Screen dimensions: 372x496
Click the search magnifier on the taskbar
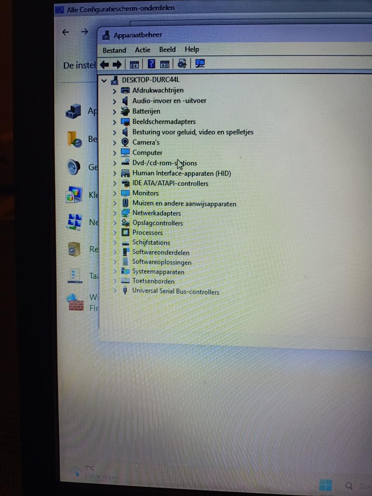coord(348,486)
